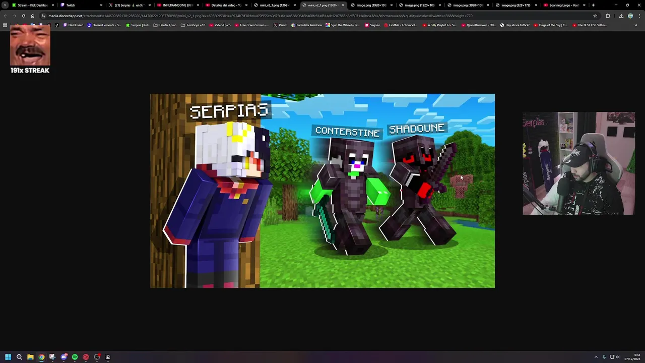Open the Spin the Wheel bookmark
This screenshot has width=645, height=363.
[x=343, y=25]
